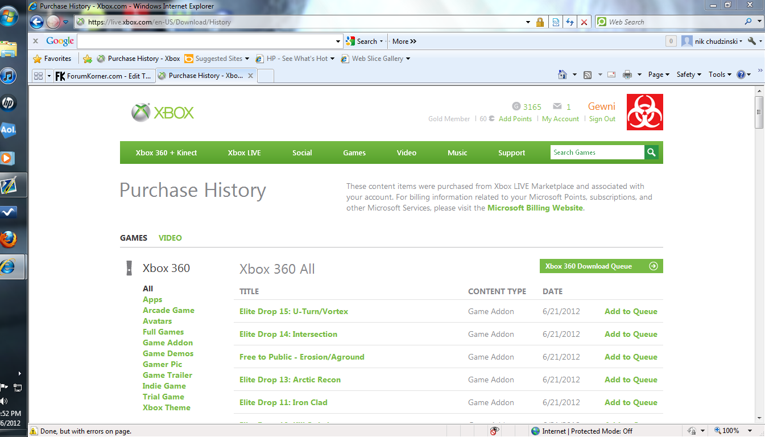765x437 pixels.
Task: Click the Print icon in command bar
Action: (x=627, y=75)
